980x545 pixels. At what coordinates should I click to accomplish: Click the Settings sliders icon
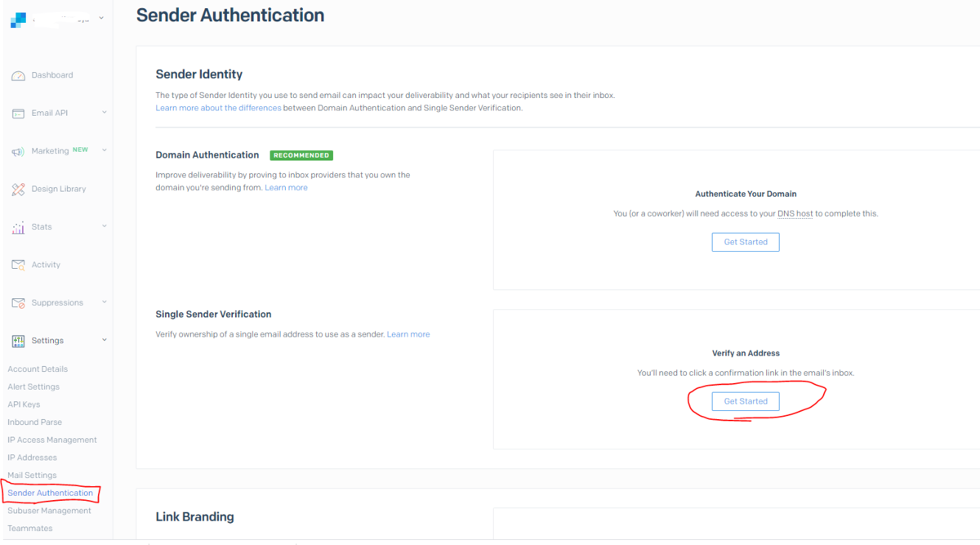click(18, 341)
